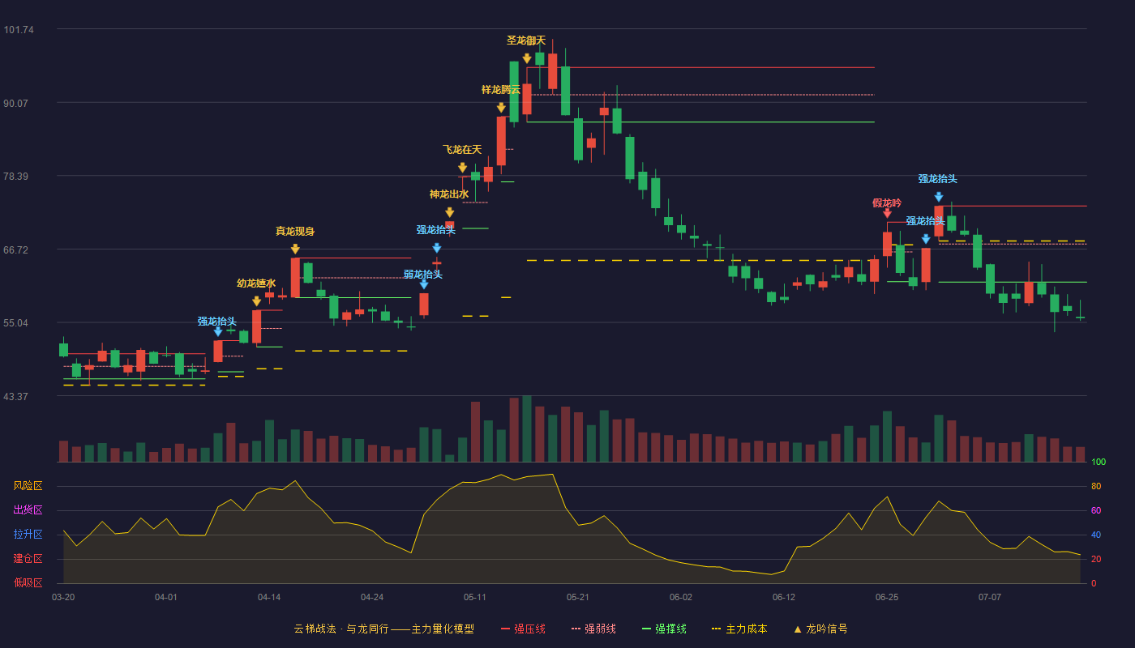
Task: Click the yellow arrow under 飞龙在天
Action: click(462, 168)
